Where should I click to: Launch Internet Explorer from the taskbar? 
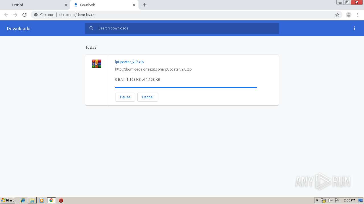coord(23,200)
